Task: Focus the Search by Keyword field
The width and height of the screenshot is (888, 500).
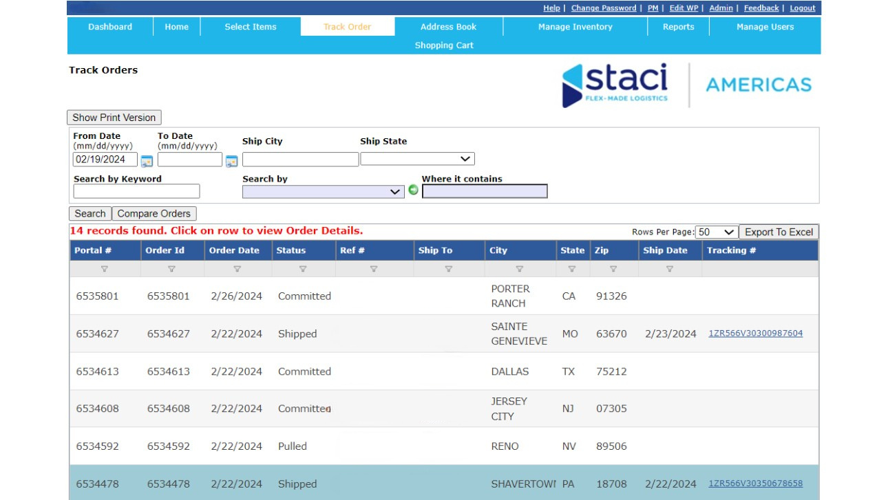Action: pyautogui.click(x=136, y=191)
